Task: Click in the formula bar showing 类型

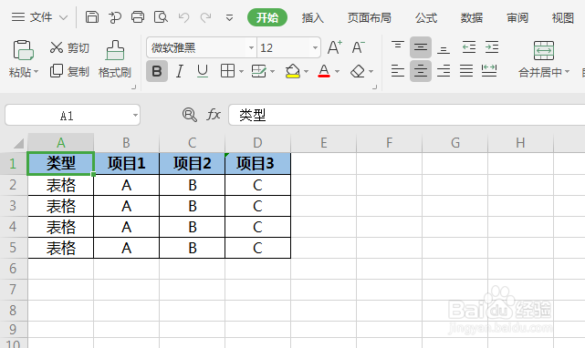Action: [407, 115]
